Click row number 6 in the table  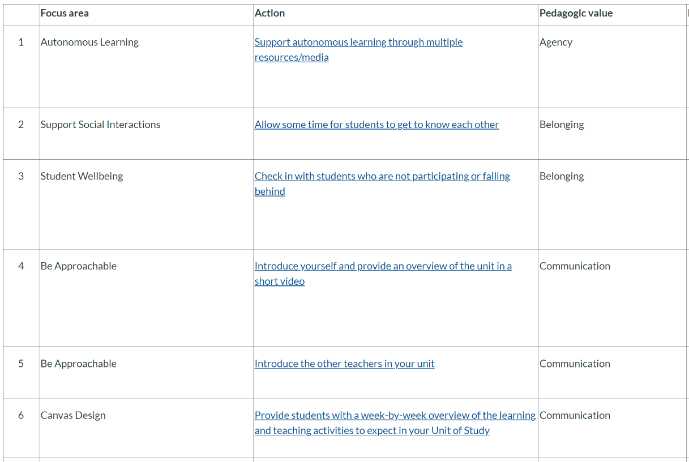(x=21, y=415)
